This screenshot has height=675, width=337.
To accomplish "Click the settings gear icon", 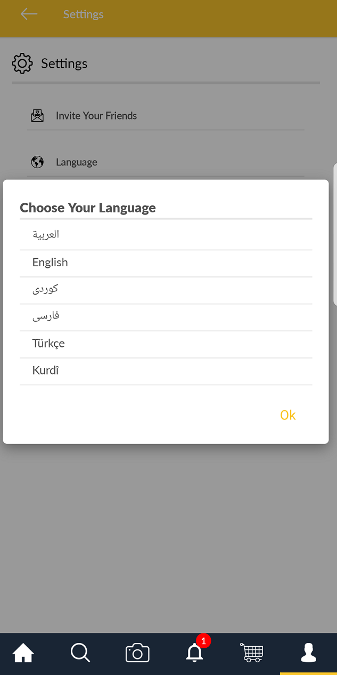I will (x=22, y=63).
